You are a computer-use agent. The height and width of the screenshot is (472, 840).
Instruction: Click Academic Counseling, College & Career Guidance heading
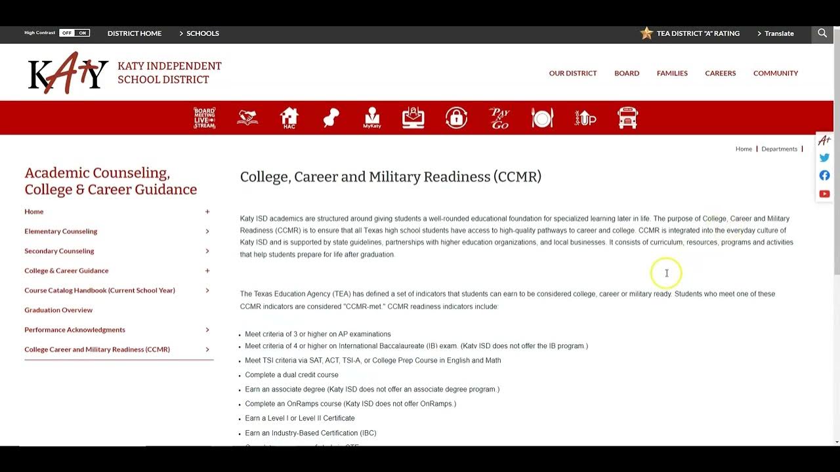[x=111, y=181]
